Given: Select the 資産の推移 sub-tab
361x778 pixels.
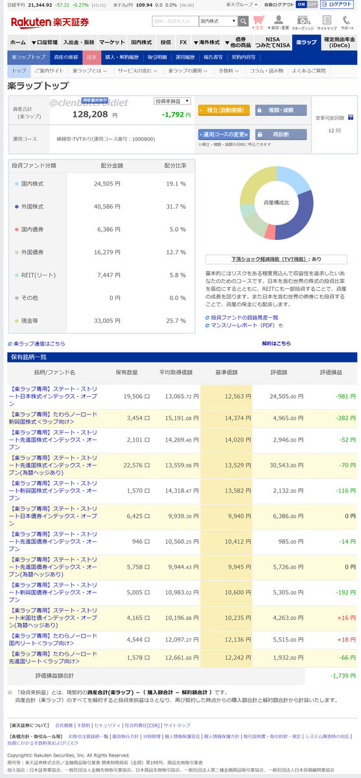Looking at the screenshot, I should [66, 57].
